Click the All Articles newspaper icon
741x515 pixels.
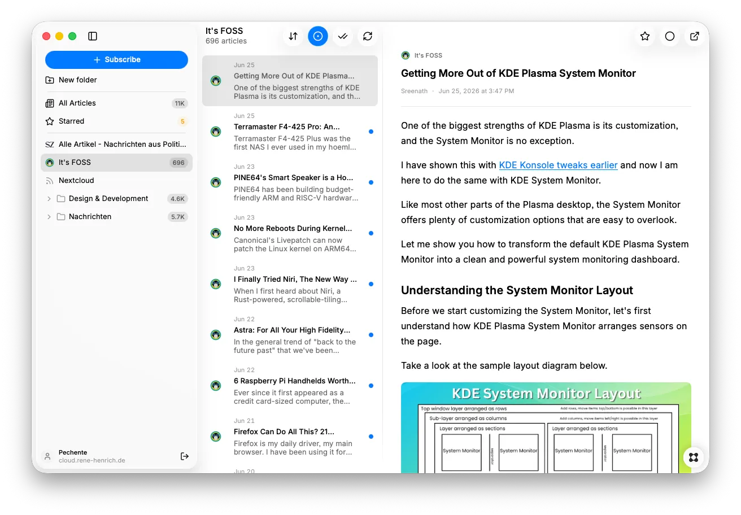click(x=50, y=103)
